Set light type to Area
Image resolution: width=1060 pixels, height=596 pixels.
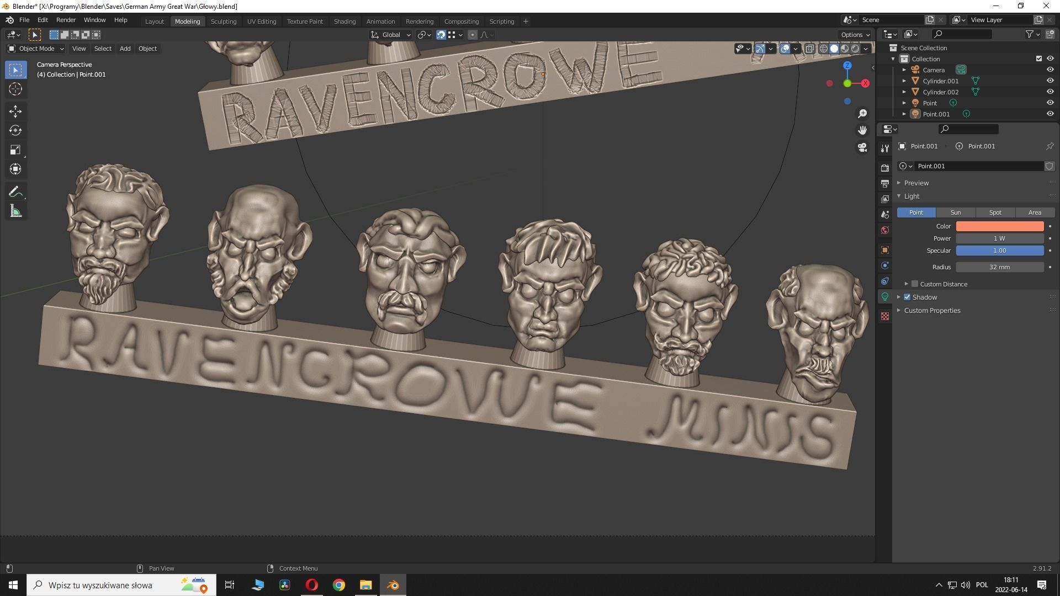tap(1035, 212)
